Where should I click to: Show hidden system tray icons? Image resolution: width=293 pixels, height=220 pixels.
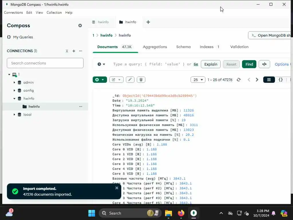221,213
